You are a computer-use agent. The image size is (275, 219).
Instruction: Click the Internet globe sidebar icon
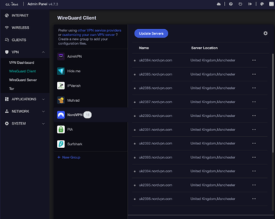tap(7, 15)
